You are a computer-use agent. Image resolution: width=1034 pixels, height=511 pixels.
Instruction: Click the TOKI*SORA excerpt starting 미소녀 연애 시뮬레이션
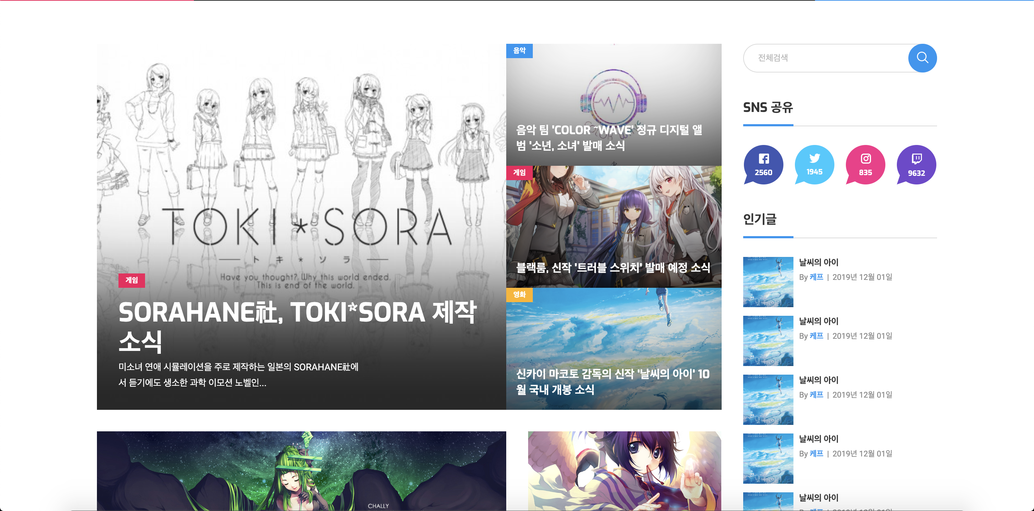tap(238, 375)
